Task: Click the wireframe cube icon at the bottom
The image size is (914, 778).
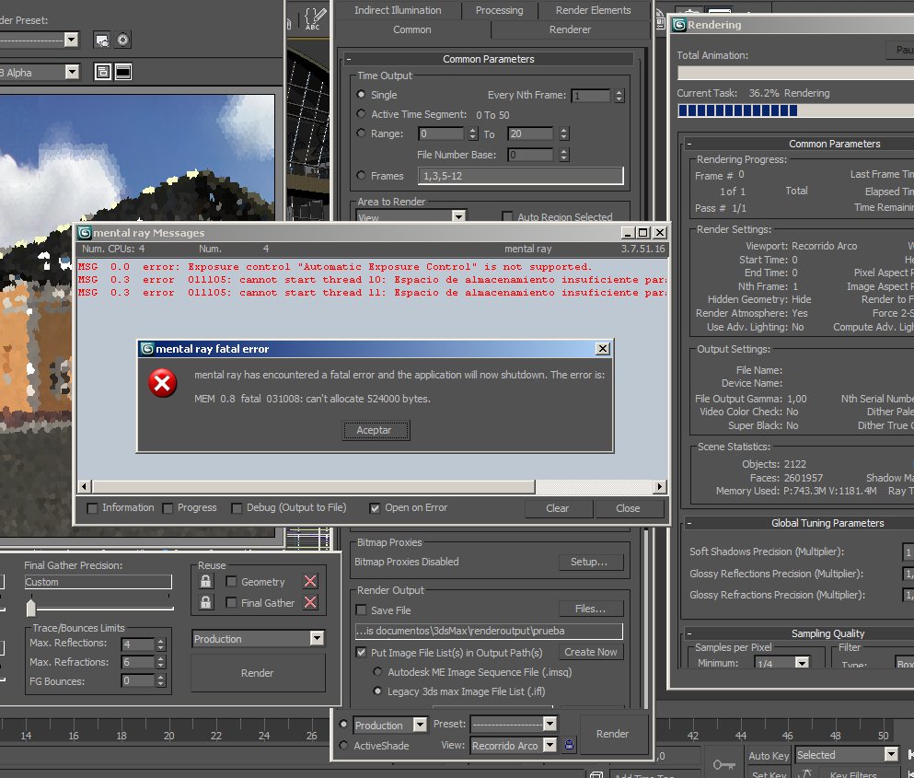Action: (596, 774)
